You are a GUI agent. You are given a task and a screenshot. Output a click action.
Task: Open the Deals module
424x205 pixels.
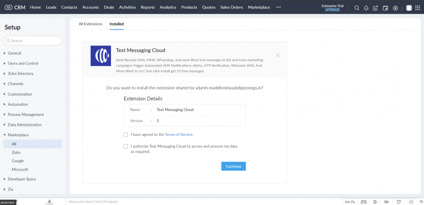109,7
